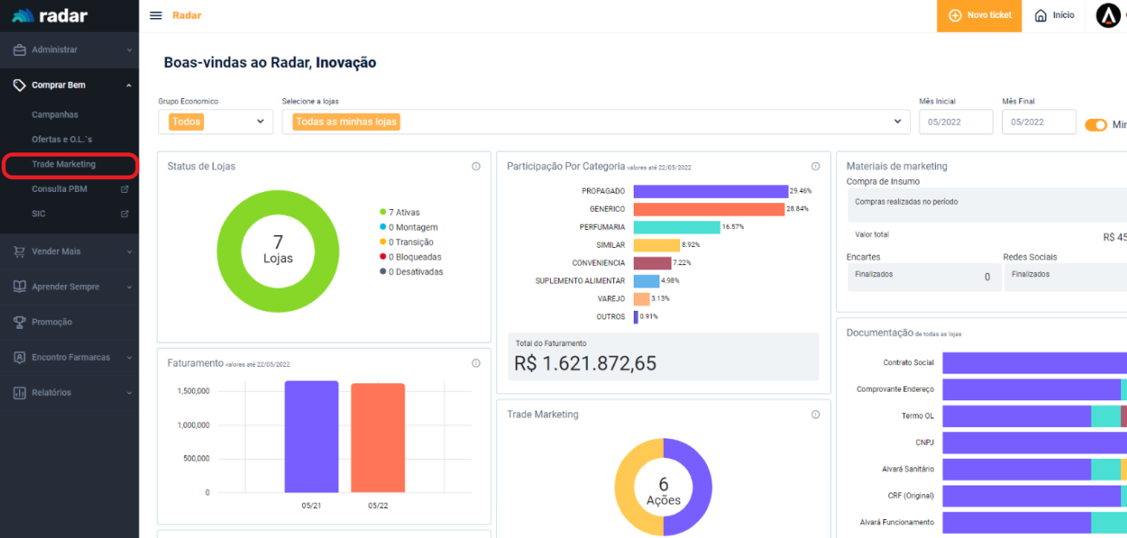Click the Radar logo in sidebar
The image size is (1127, 538).
[50, 15]
